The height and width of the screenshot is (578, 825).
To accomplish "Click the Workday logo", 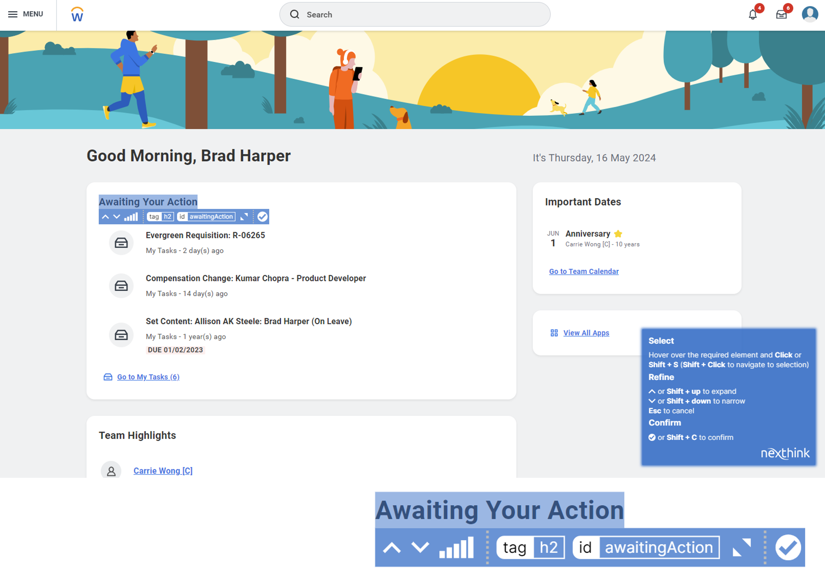I will 77,15.
